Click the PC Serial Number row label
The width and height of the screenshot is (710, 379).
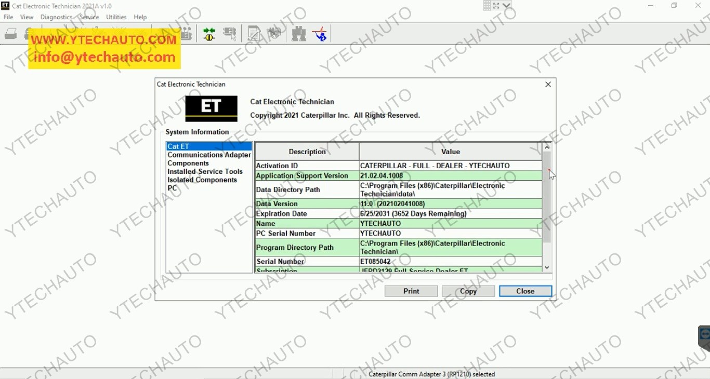(x=286, y=233)
